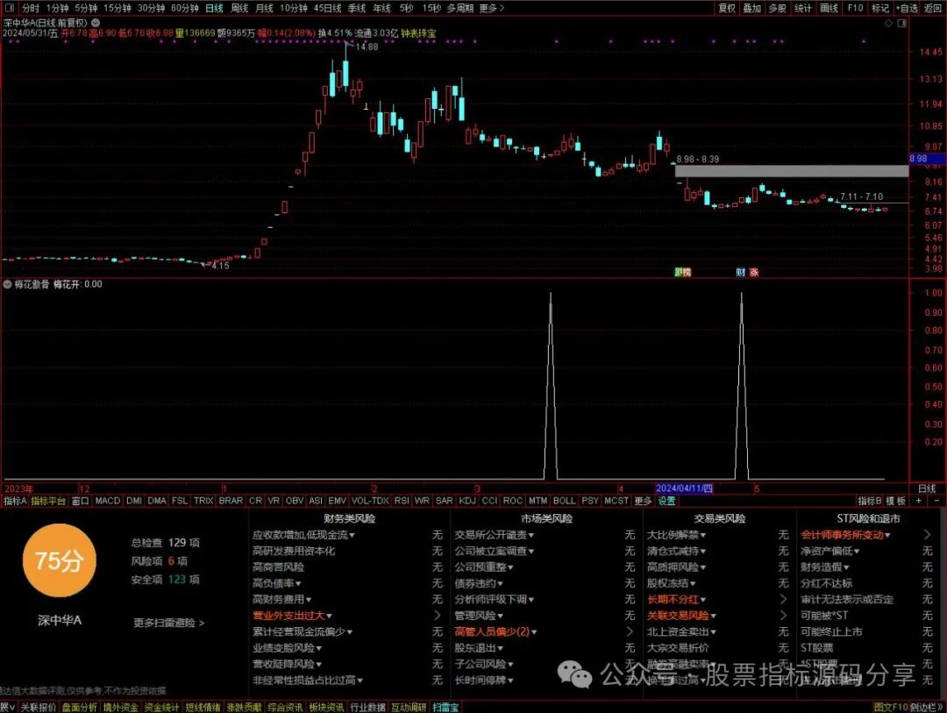Viewport: 947px width, 713px height.
Task: Switch indicator to RSI
Action: [x=402, y=500]
